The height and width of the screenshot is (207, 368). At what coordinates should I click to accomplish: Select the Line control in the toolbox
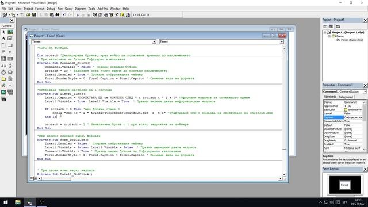(10, 86)
